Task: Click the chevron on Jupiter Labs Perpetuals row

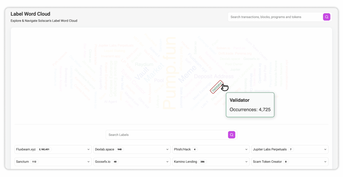Action: 325,149
